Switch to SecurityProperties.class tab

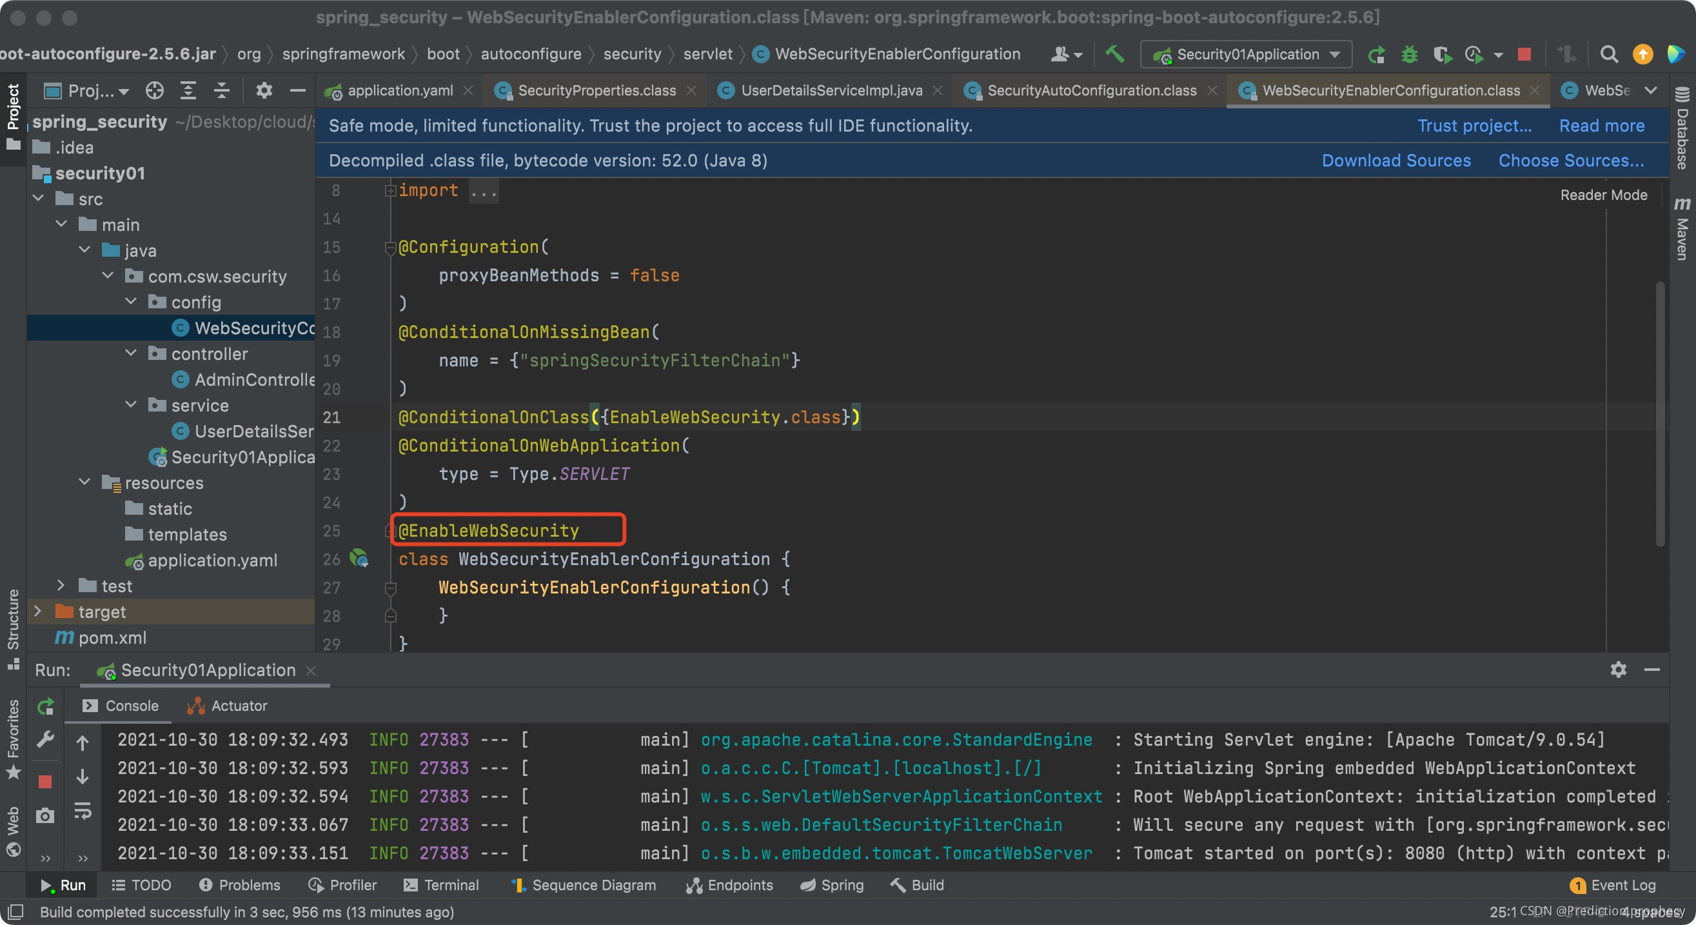tap(596, 90)
